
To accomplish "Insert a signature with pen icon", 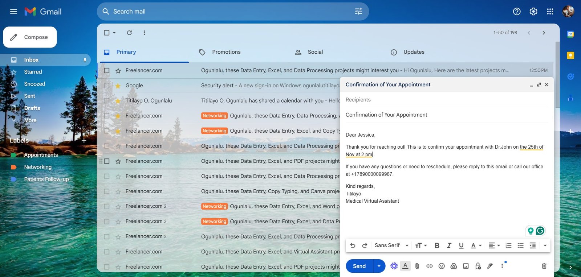I will point(490,266).
